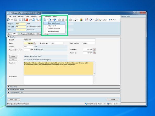Image resolution: width=155 pixels, height=116 pixels.
Task: Open the File menu
Action: click(10, 16)
